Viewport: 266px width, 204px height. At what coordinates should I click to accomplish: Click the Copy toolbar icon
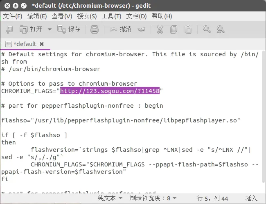coord(174,29)
